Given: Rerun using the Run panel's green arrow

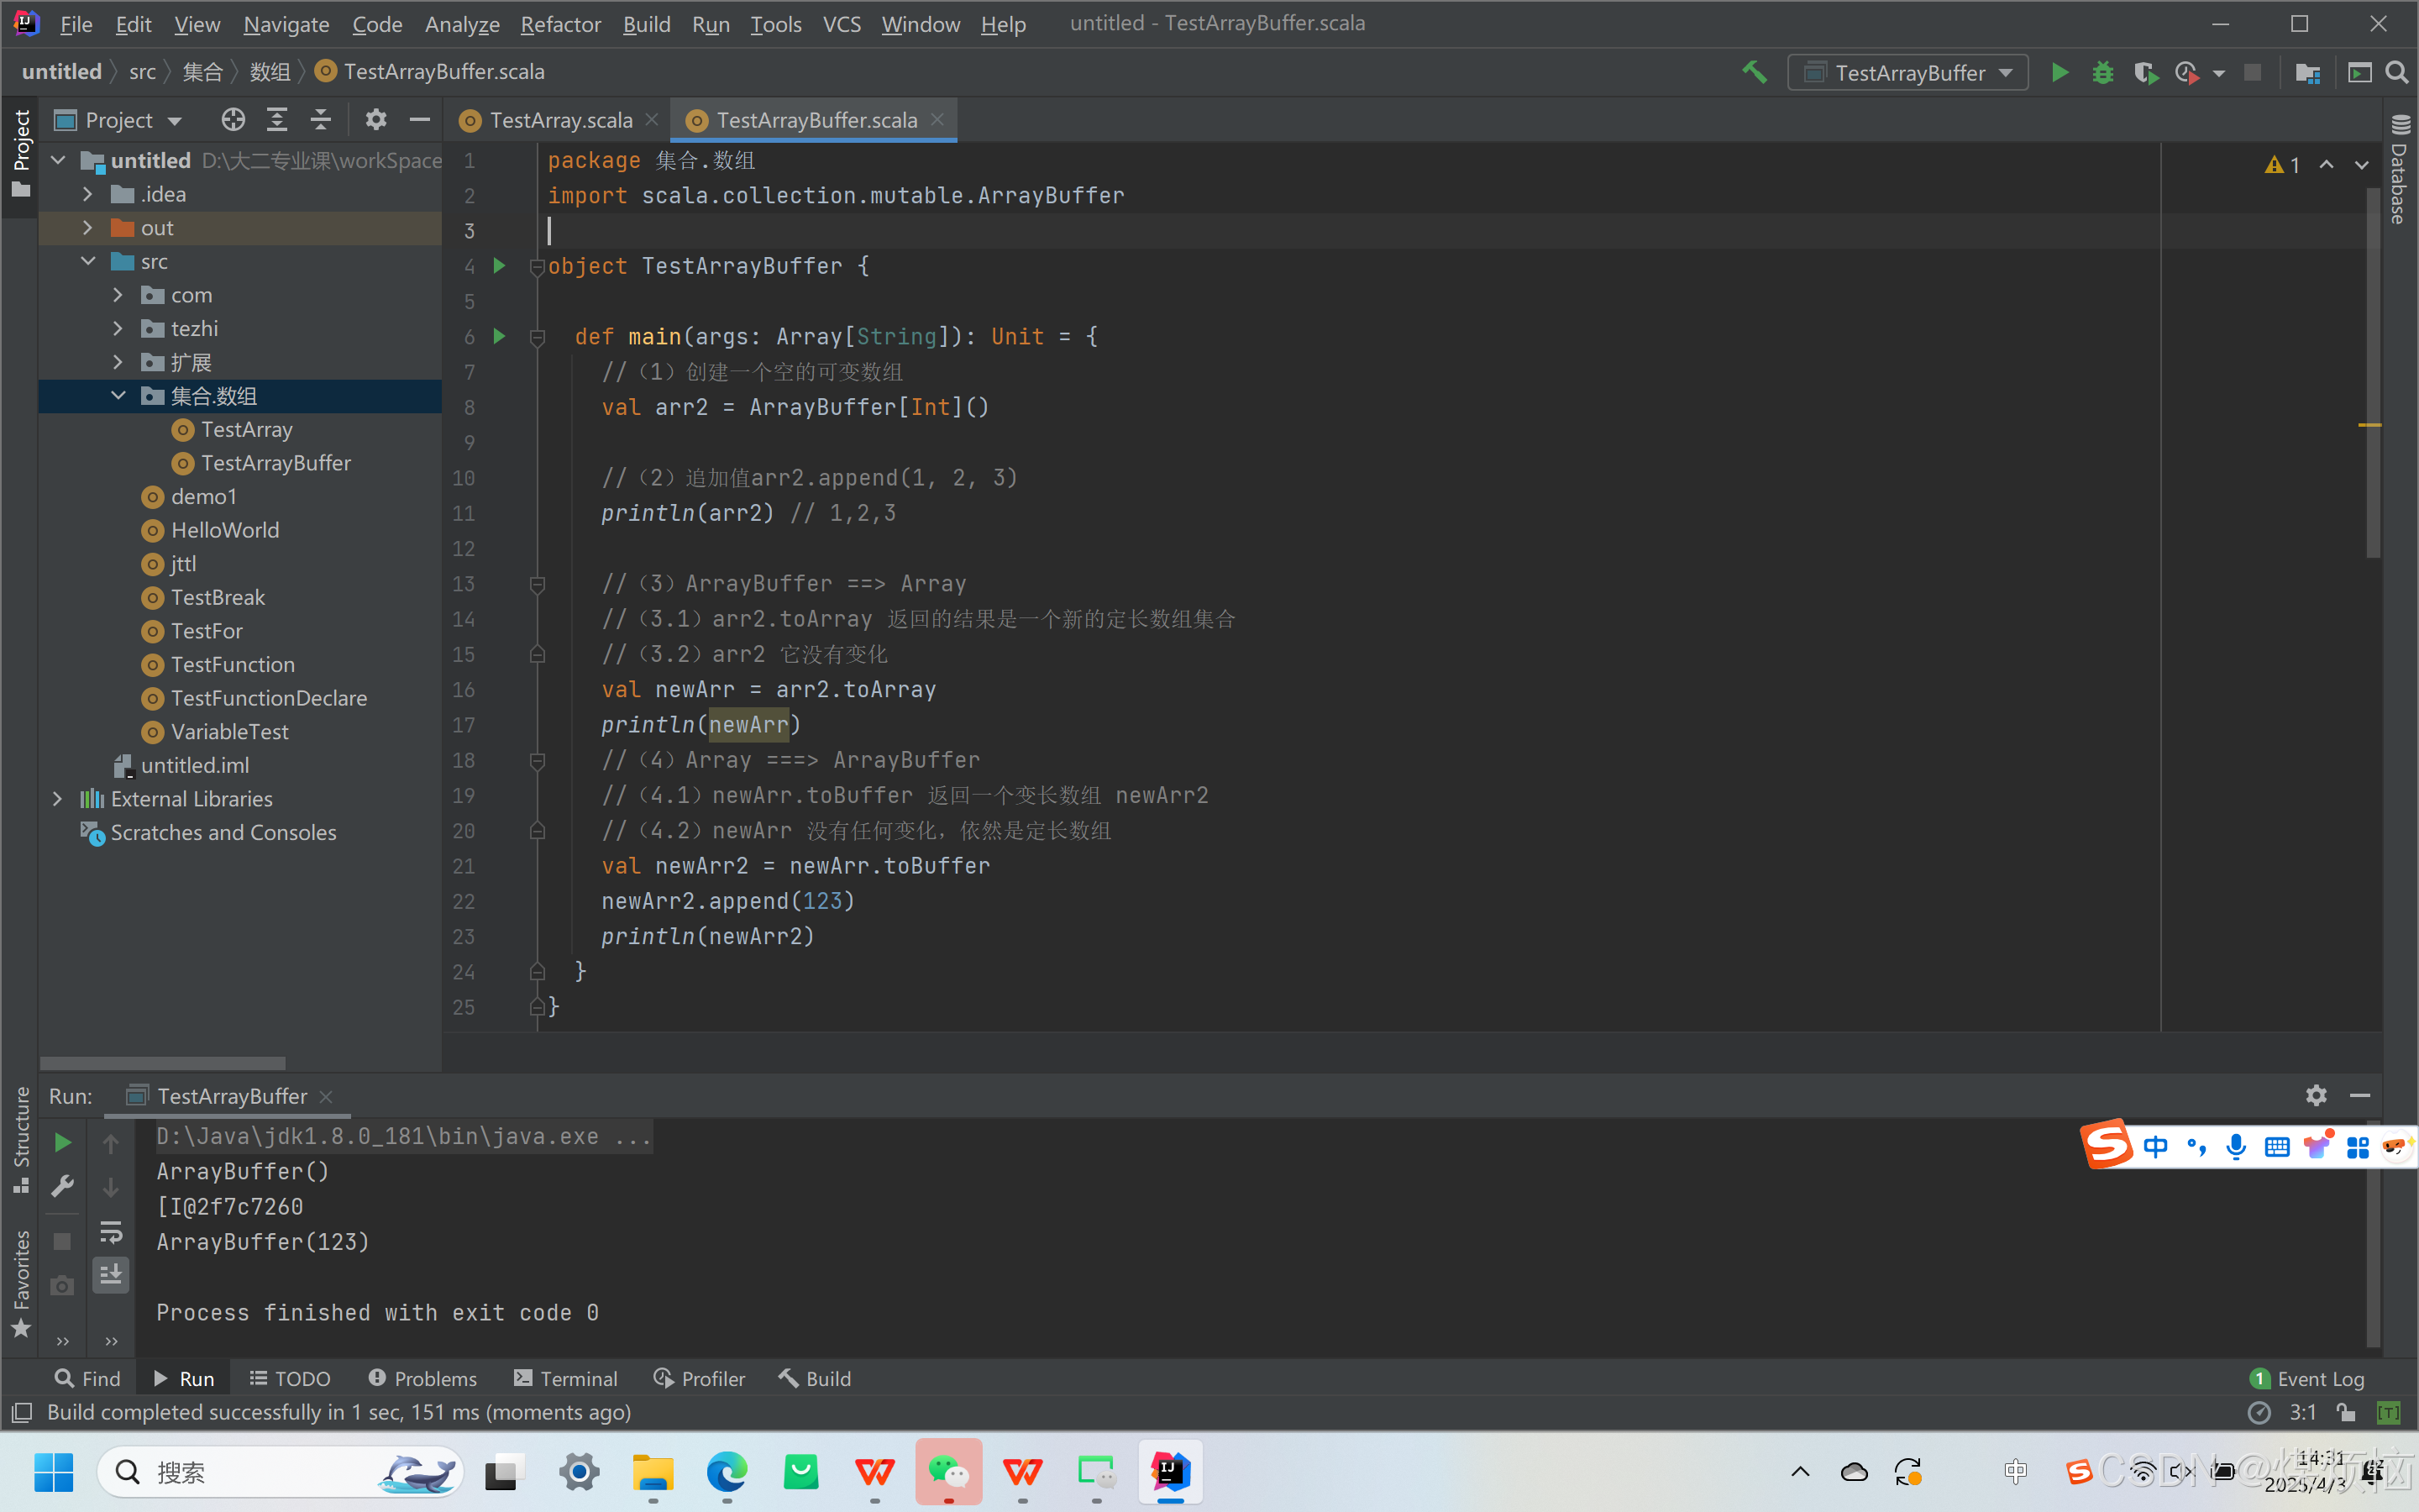Looking at the screenshot, I should (62, 1142).
